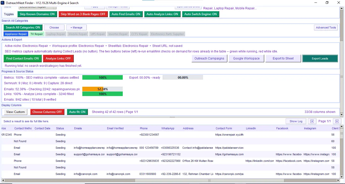The width and height of the screenshot is (345, 184).
Task: Open the Choose categories button
Action: [54, 27]
